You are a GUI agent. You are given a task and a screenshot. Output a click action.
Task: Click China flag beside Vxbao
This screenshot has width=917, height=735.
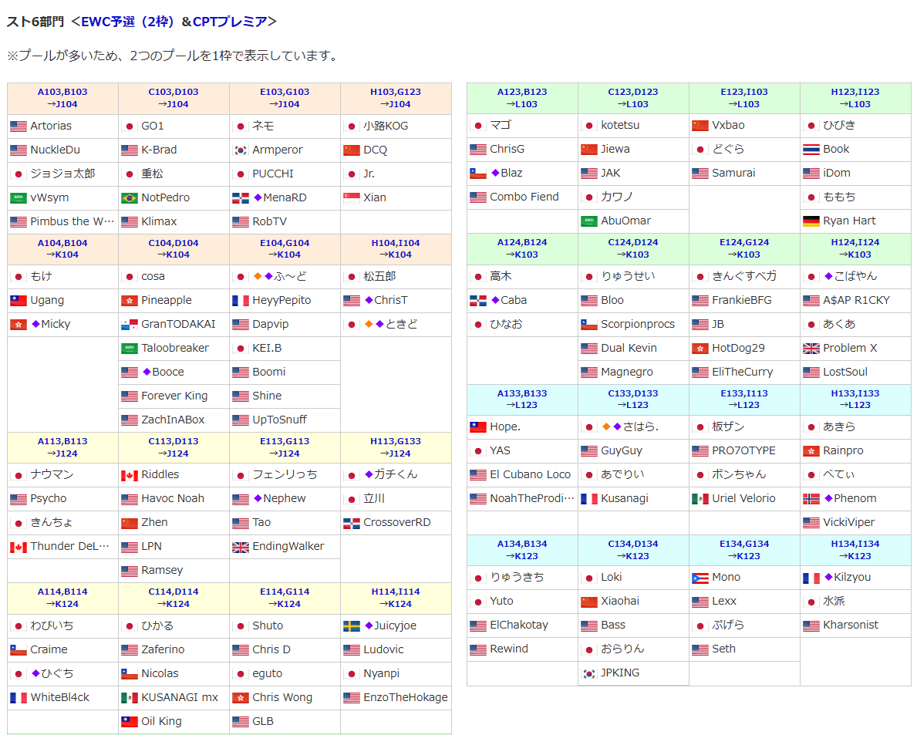tap(700, 126)
